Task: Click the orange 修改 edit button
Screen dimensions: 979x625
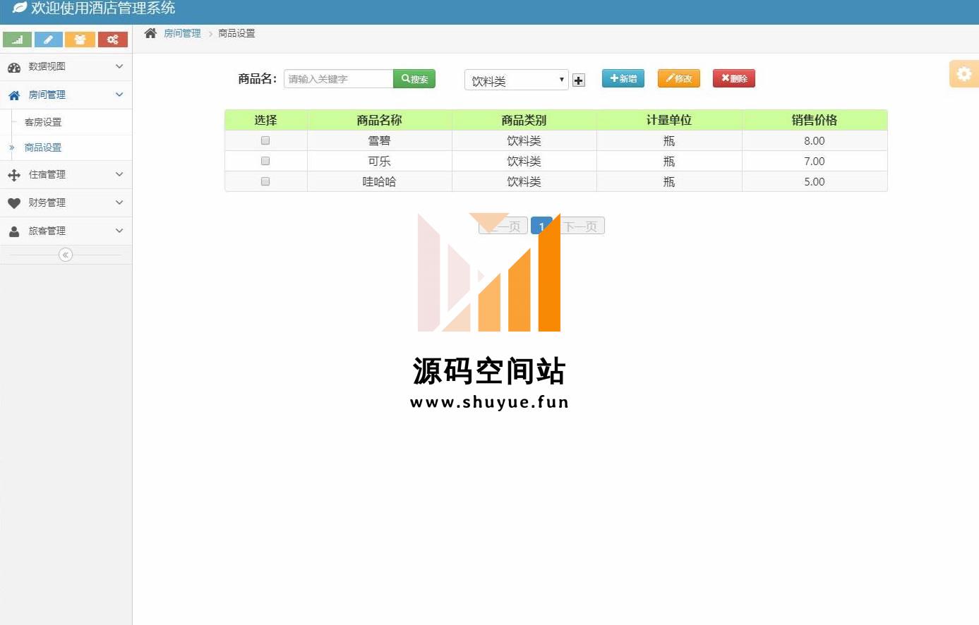Action: tap(679, 78)
